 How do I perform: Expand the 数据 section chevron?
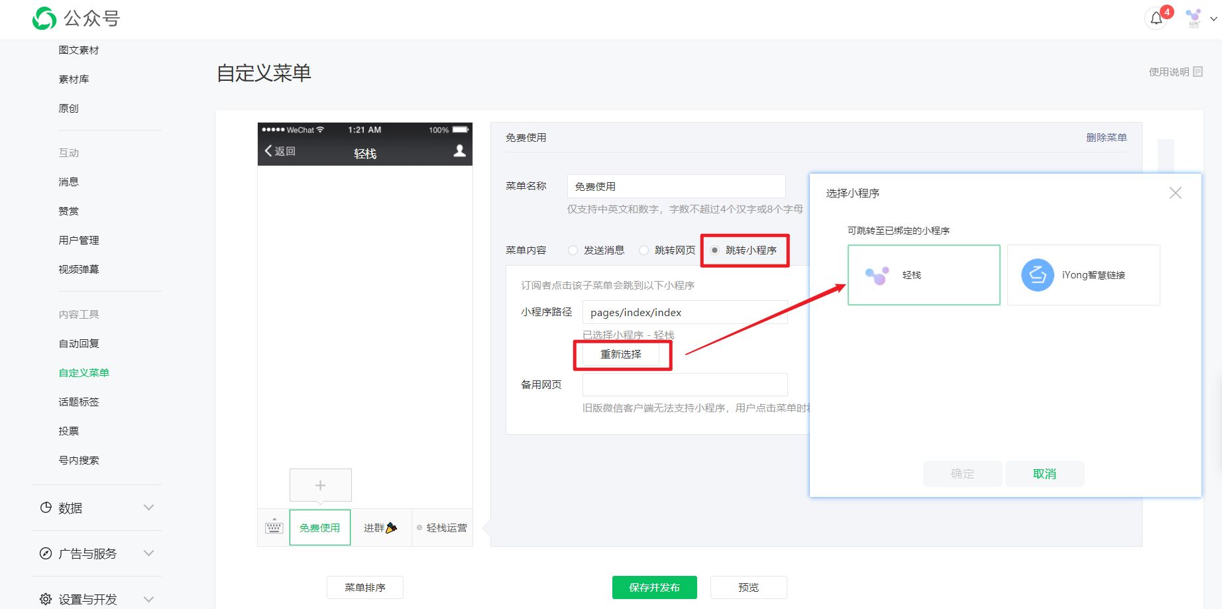pyautogui.click(x=149, y=508)
